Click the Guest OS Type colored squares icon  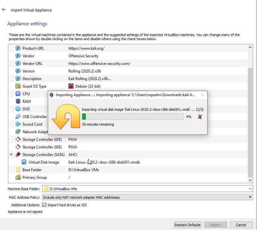(x=18, y=86)
